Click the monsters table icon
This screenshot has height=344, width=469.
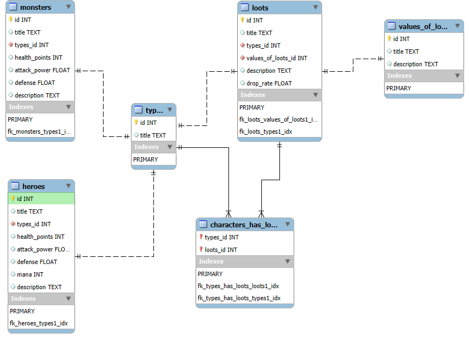point(13,7)
